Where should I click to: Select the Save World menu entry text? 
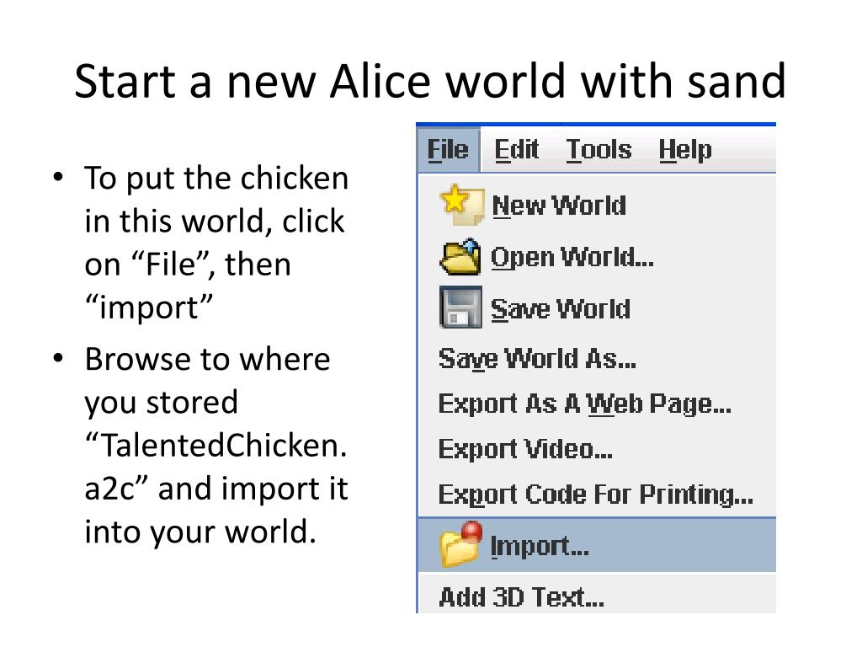tap(560, 308)
